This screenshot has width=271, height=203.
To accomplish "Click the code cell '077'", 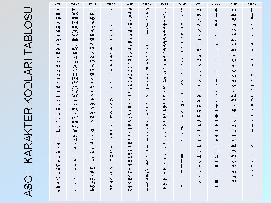I will [92, 156].
